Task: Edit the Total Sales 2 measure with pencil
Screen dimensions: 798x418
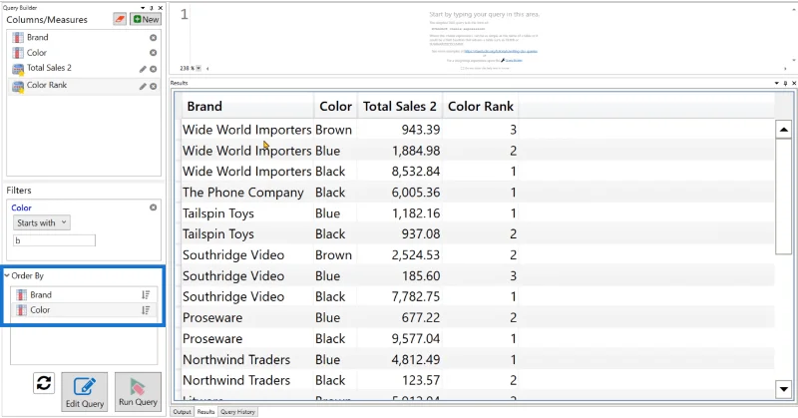Action: coord(143,69)
